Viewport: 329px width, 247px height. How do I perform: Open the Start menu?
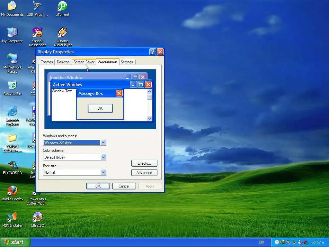pos(15,242)
